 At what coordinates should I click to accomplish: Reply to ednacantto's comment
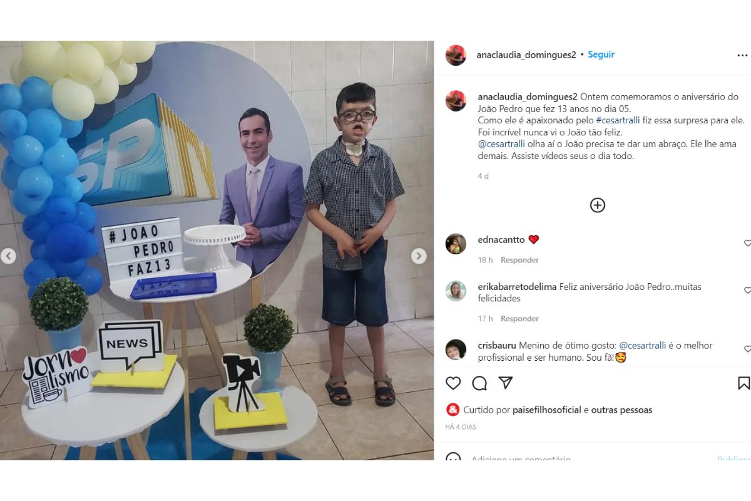(519, 260)
